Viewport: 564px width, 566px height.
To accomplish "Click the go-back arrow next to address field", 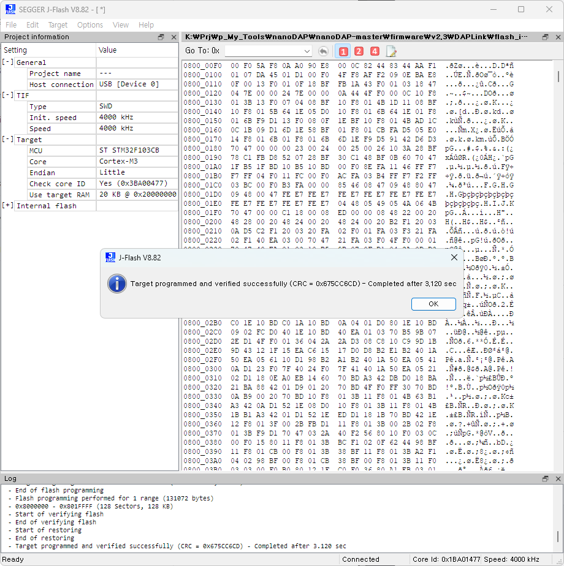I will 323,51.
